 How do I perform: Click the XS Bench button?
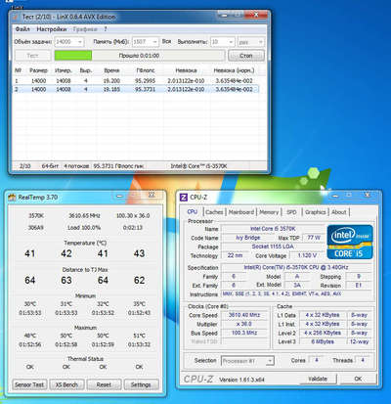[66, 384]
